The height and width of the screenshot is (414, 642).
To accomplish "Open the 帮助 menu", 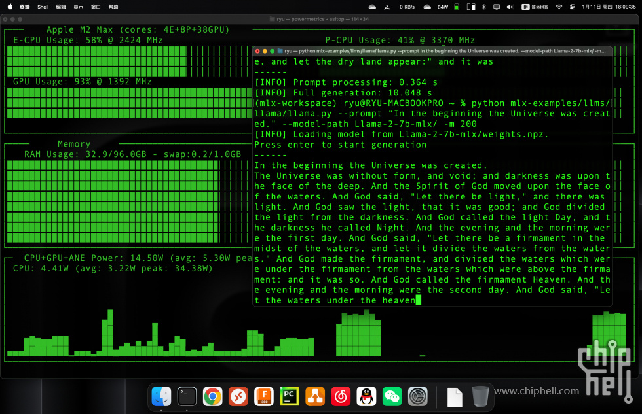I will click(113, 7).
